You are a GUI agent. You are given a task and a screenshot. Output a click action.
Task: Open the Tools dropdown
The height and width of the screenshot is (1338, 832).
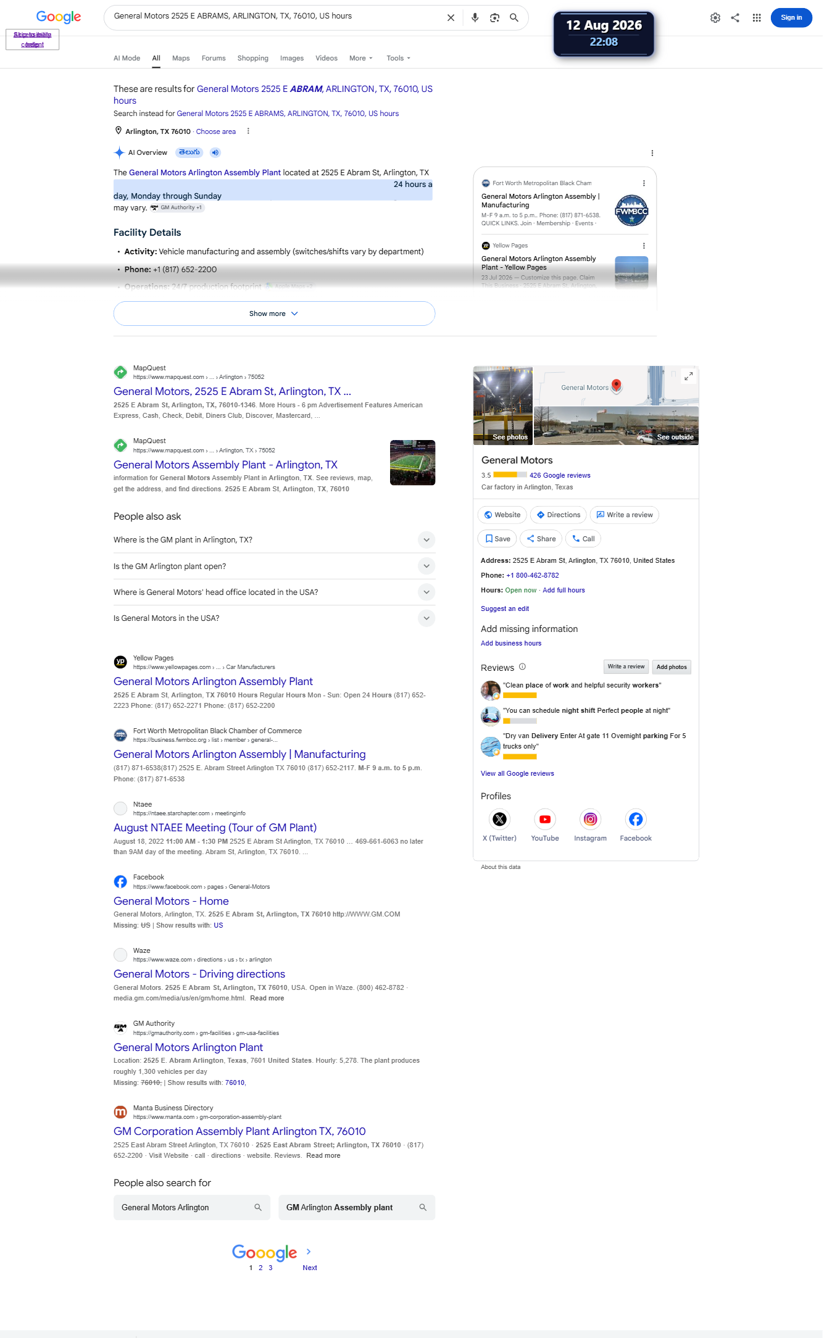pyautogui.click(x=398, y=58)
